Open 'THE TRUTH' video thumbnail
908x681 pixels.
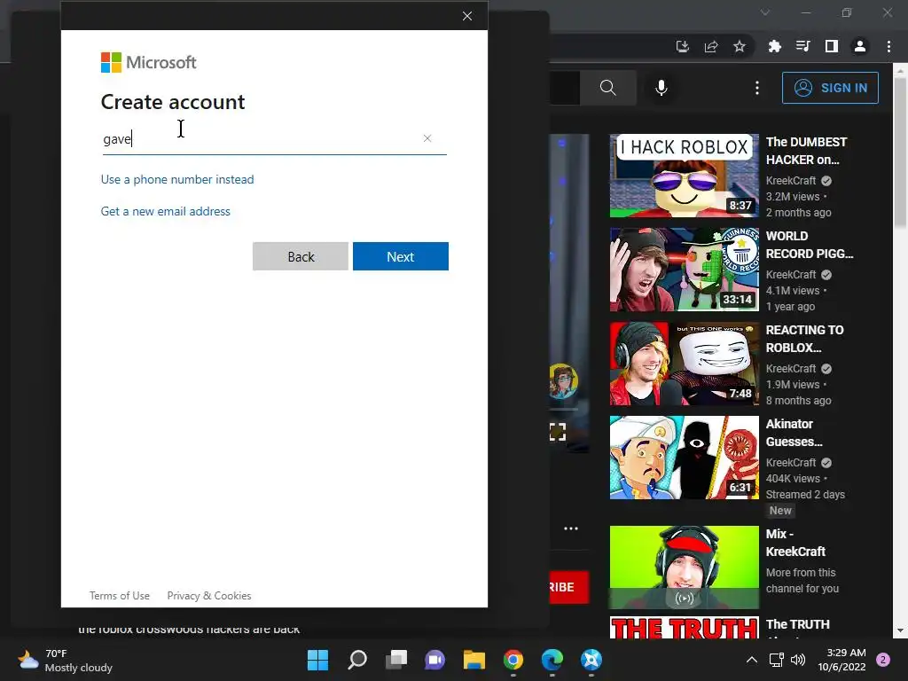click(684, 628)
